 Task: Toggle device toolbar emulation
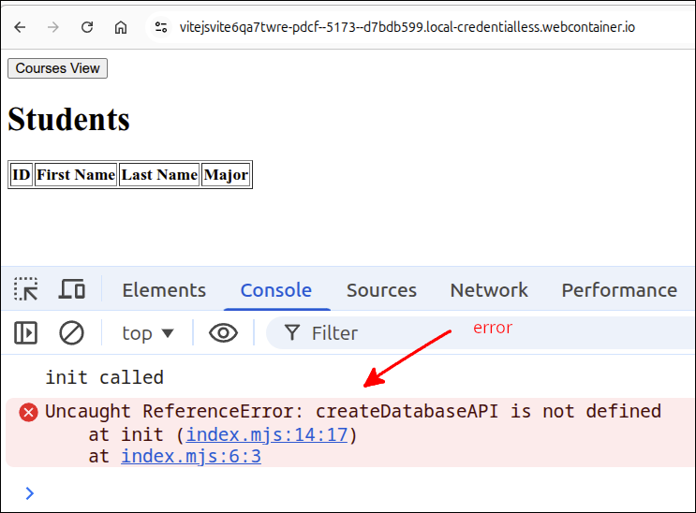point(72,289)
